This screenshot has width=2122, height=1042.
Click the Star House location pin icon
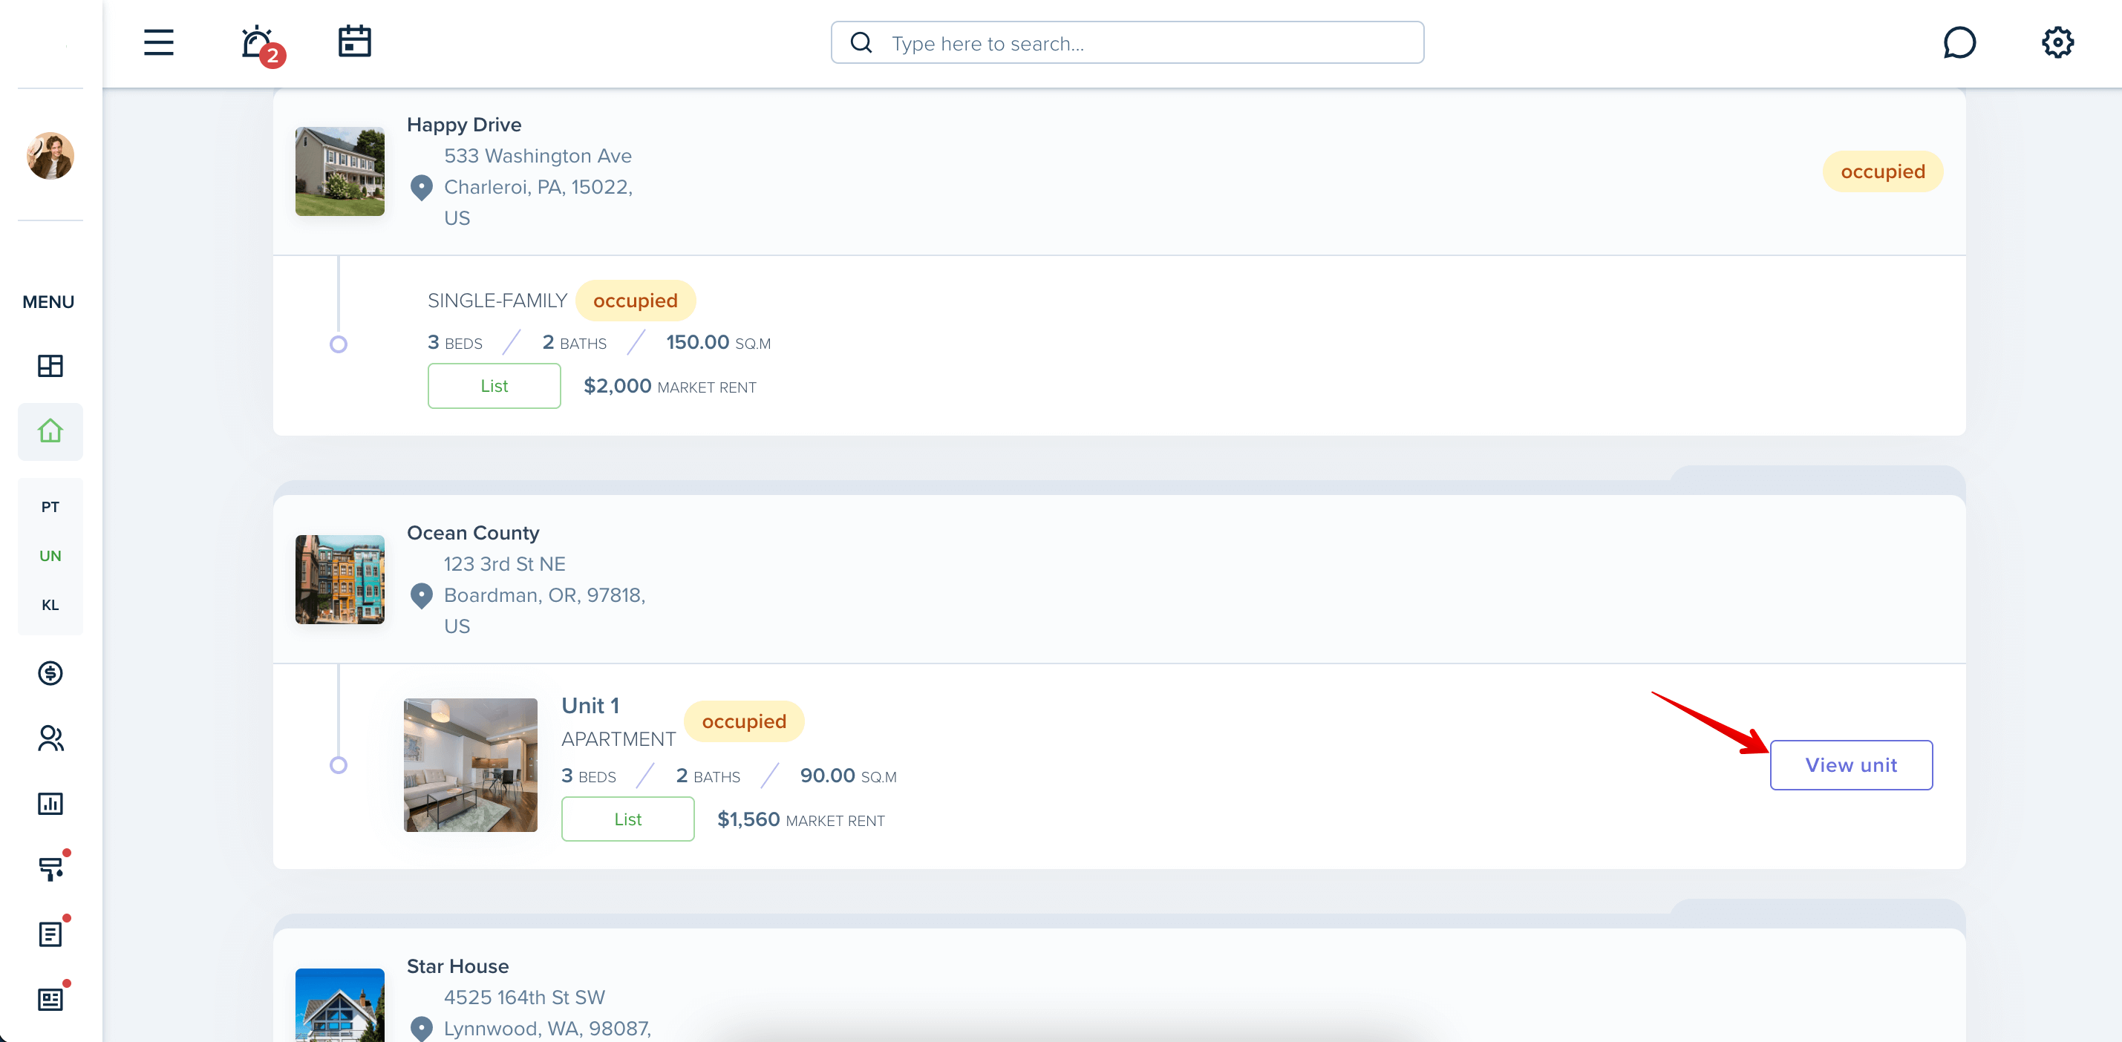[421, 1029]
